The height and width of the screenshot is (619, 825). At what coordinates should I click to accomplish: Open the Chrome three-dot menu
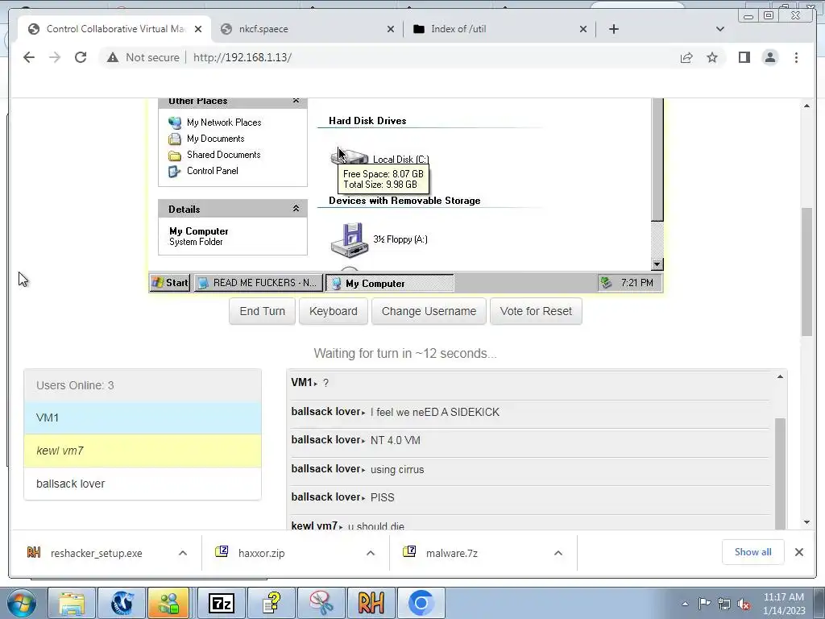pos(796,57)
